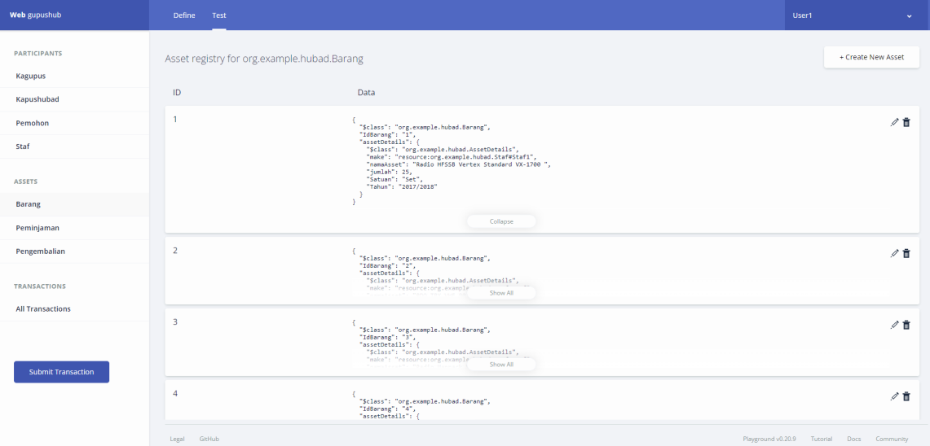Select the Test tab
This screenshot has width=930, height=446.
click(218, 15)
